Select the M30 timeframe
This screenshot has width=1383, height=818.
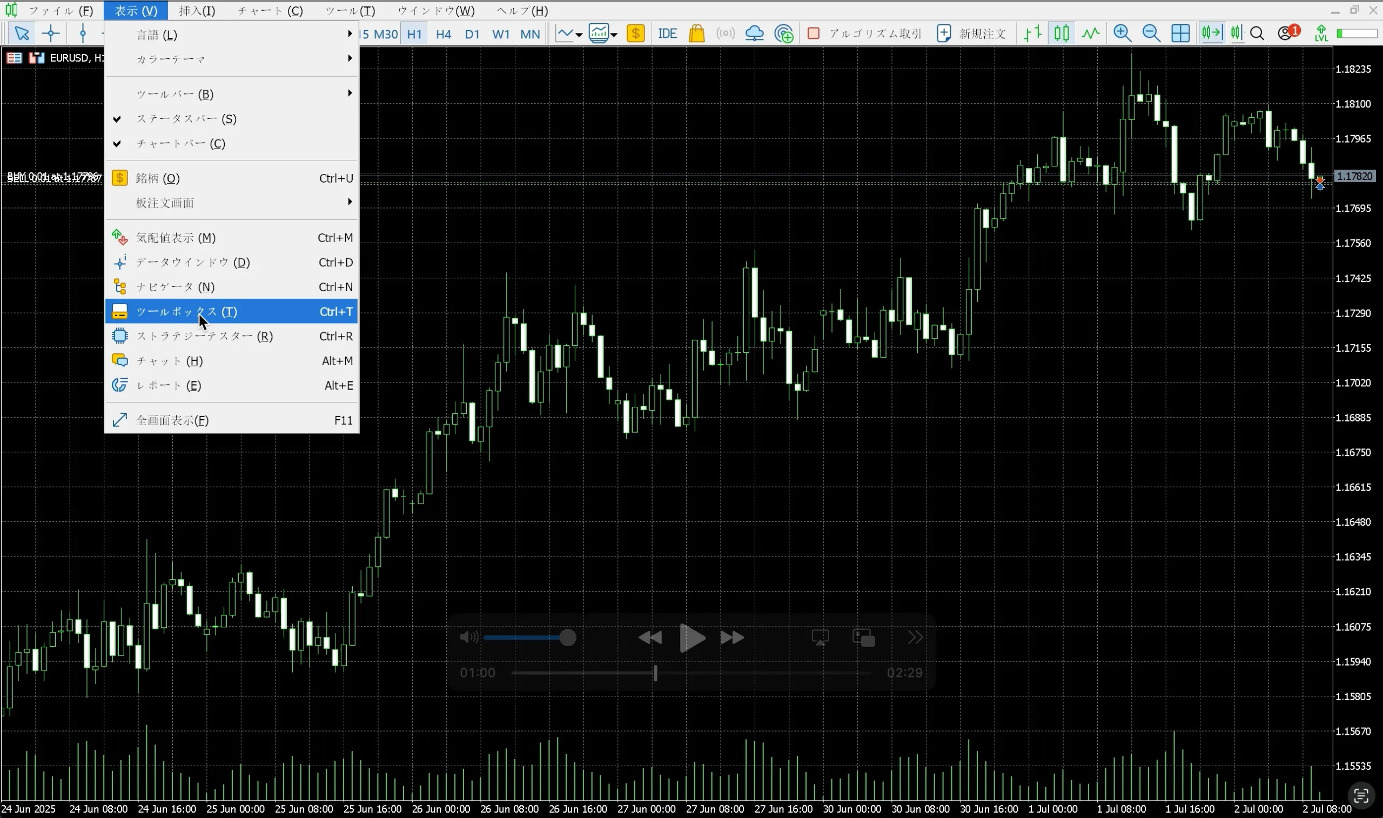click(x=386, y=34)
